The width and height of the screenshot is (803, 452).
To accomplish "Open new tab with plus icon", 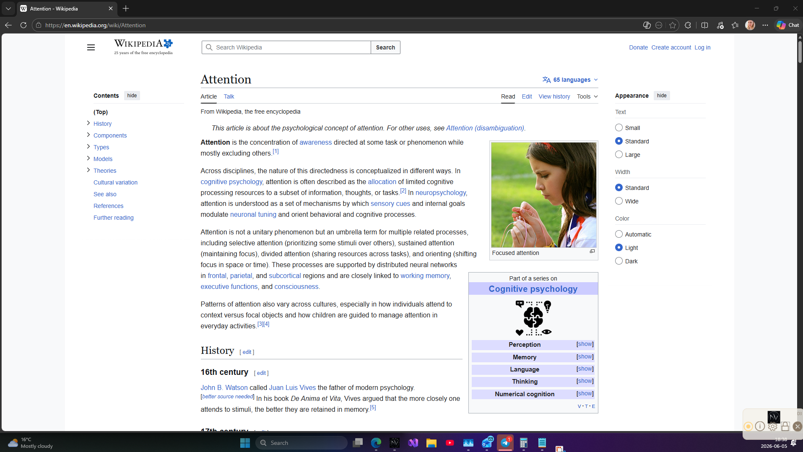I will (126, 8).
